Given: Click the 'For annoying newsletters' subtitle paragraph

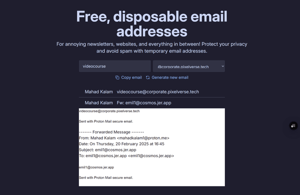Looking at the screenshot, I should [x=152, y=47].
